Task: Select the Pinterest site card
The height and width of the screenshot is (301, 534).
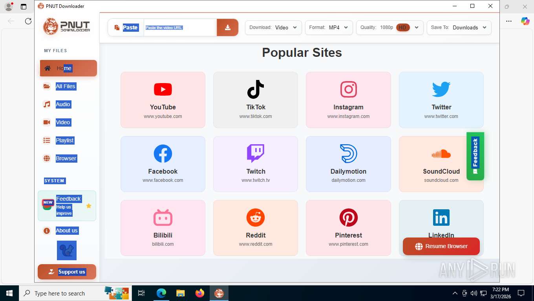Action: pos(348,228)
